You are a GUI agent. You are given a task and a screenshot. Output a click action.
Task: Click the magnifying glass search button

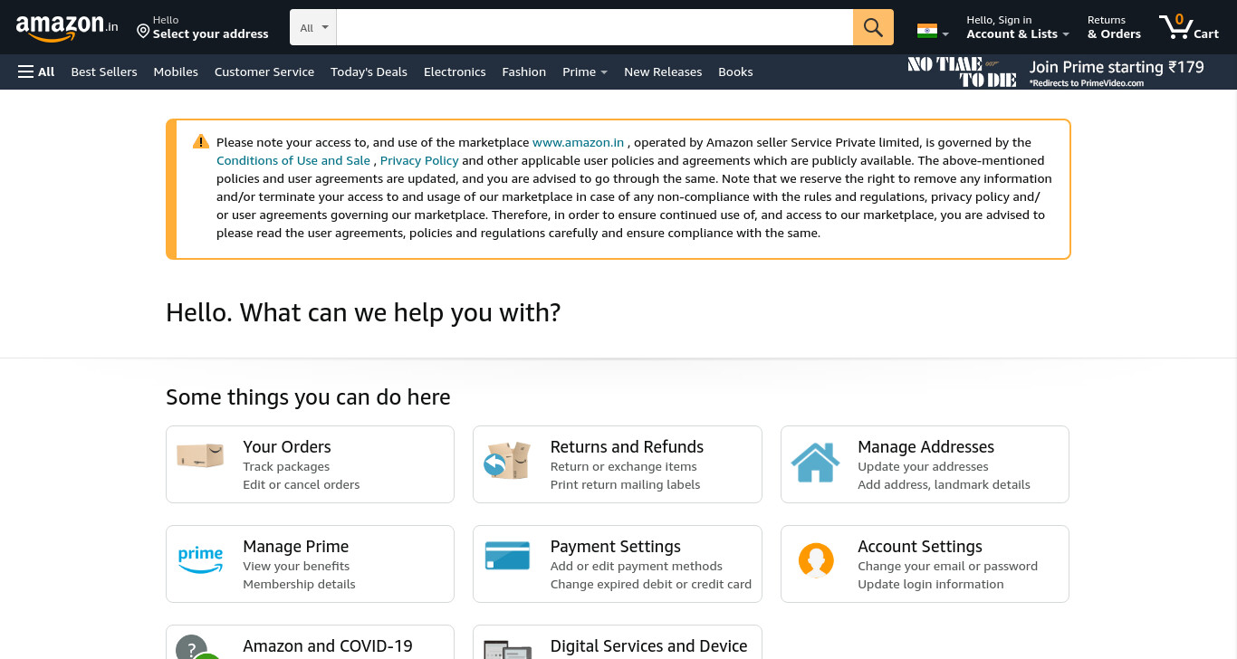[873, 27]
